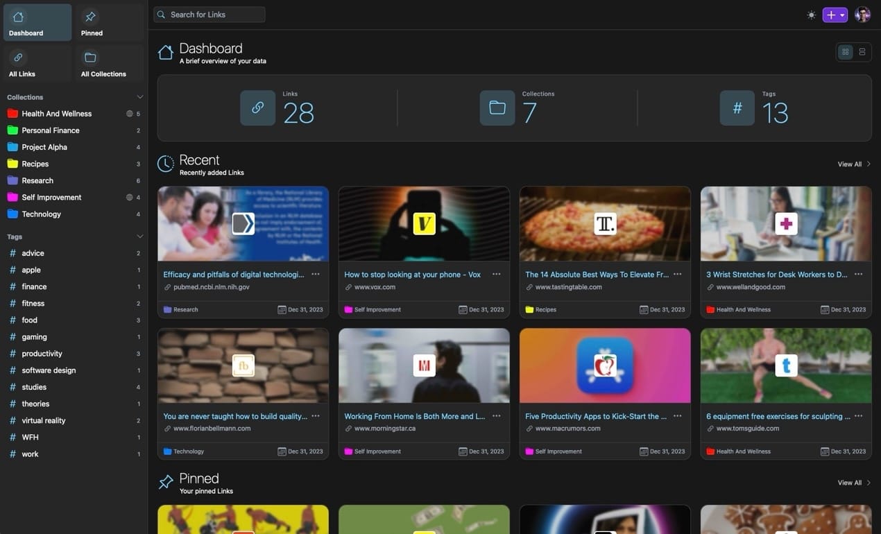Open the fitness tag from the sidebar
The width and height of the screenshot is (881, 534).
click(33, 303)
